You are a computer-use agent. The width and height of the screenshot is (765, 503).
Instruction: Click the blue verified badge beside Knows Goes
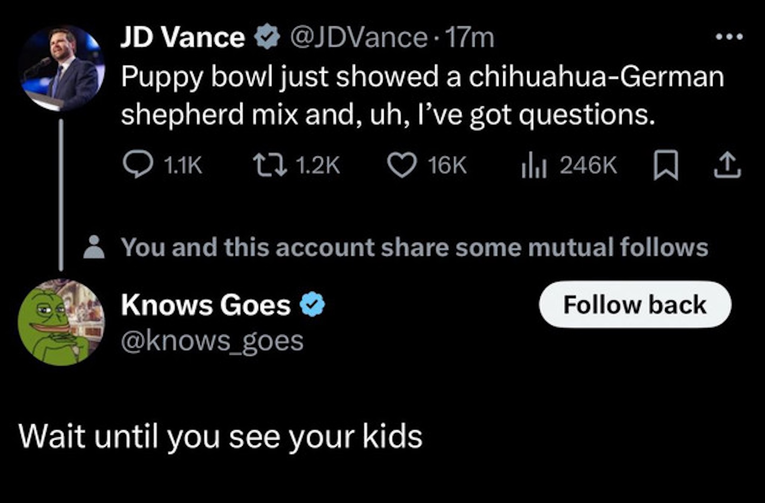click(x=312, y=305)
